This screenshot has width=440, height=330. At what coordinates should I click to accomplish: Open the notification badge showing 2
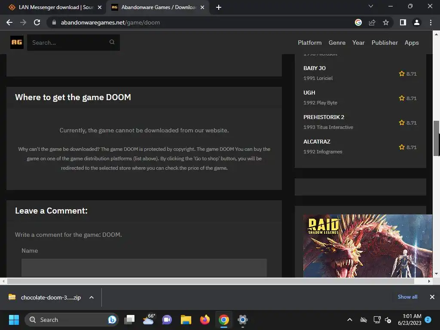(x=428, y=319)
